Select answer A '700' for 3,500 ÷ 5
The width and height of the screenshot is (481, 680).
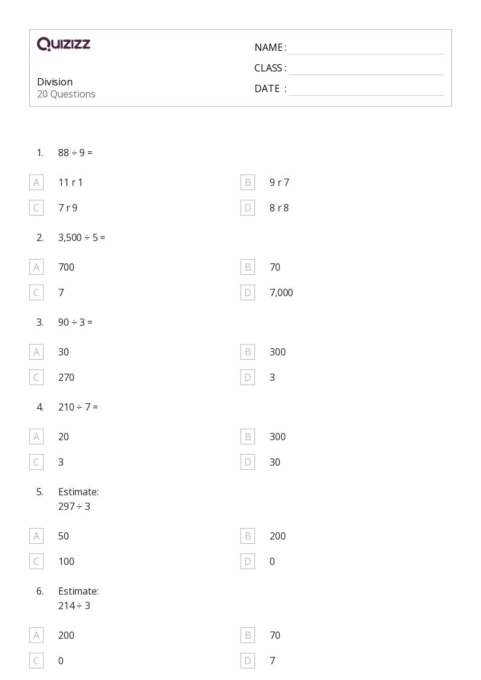(36, 267)
